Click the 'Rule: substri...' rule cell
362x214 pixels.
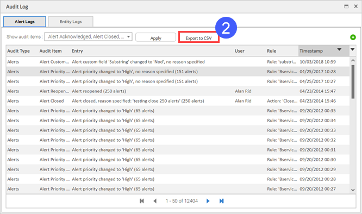click(282, 62)
